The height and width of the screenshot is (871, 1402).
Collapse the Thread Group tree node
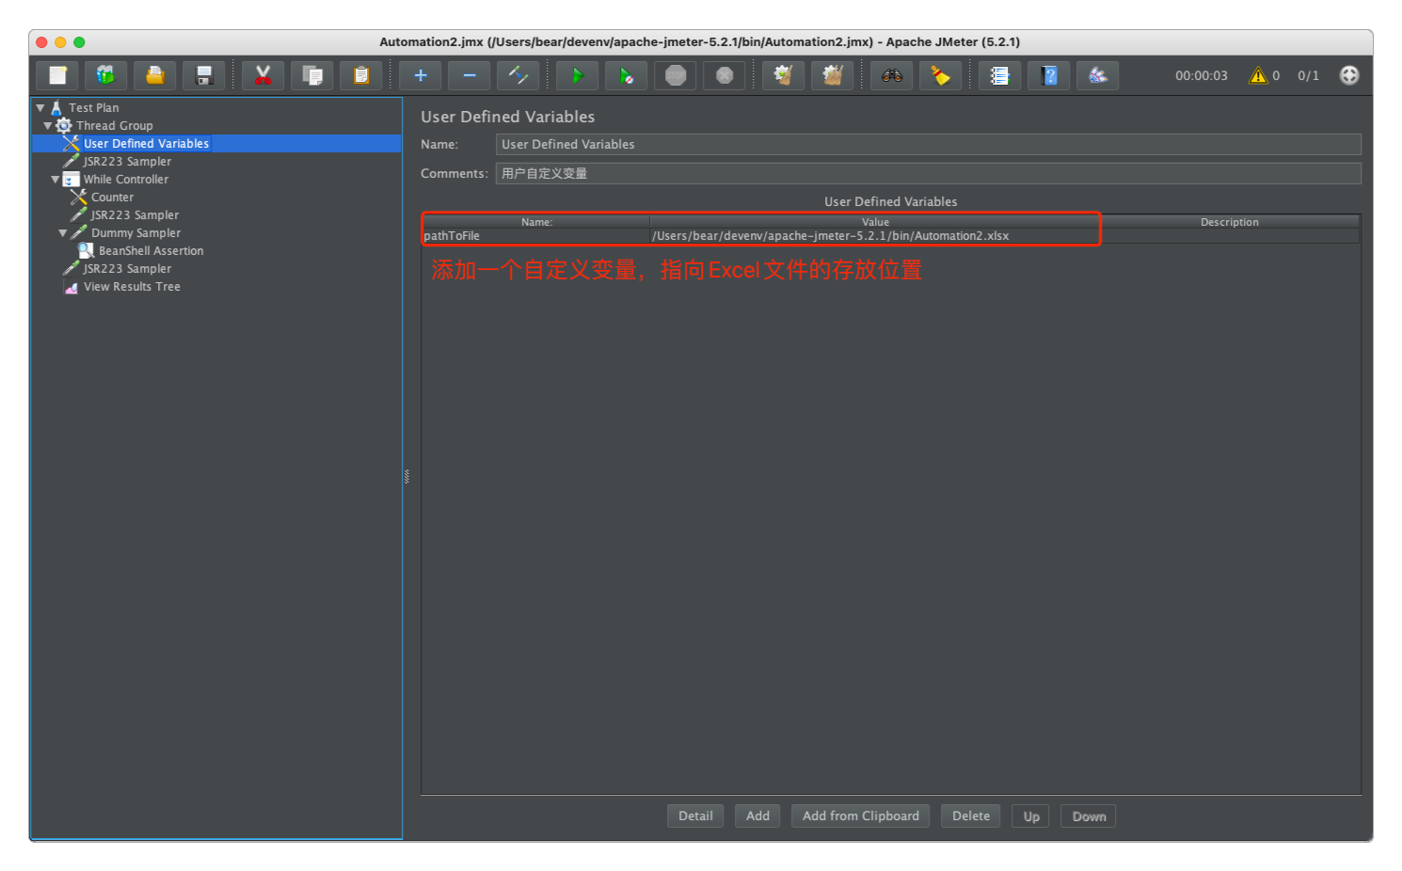coord(48,126)
